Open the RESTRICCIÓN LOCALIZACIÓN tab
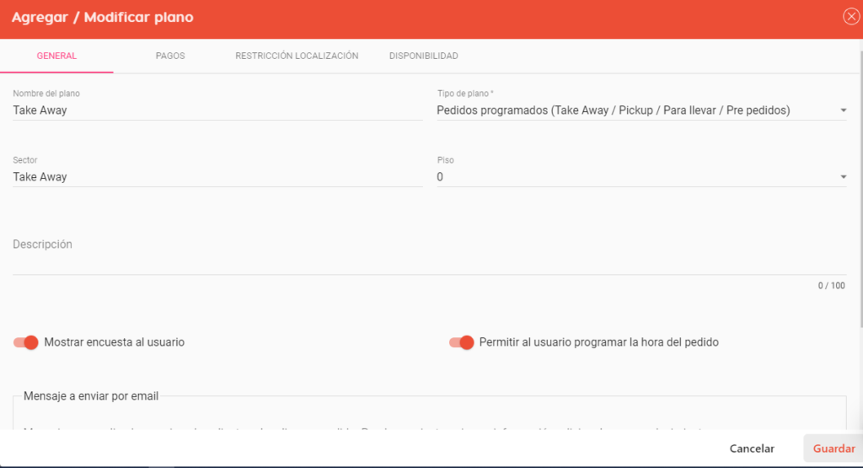The image size is (863, 468). point(297,56)
